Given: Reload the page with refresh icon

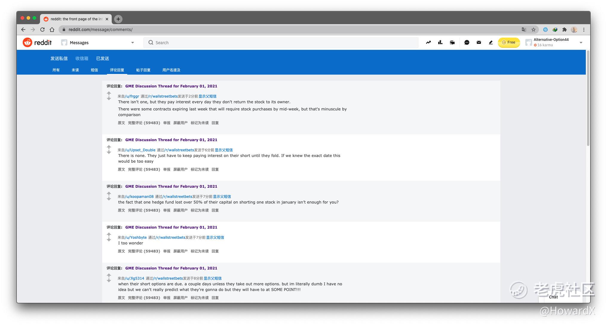Looking at the screenshot, I should (x=42, y=30).
